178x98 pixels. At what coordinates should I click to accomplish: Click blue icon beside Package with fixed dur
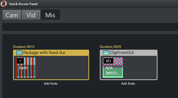[19, 53]
